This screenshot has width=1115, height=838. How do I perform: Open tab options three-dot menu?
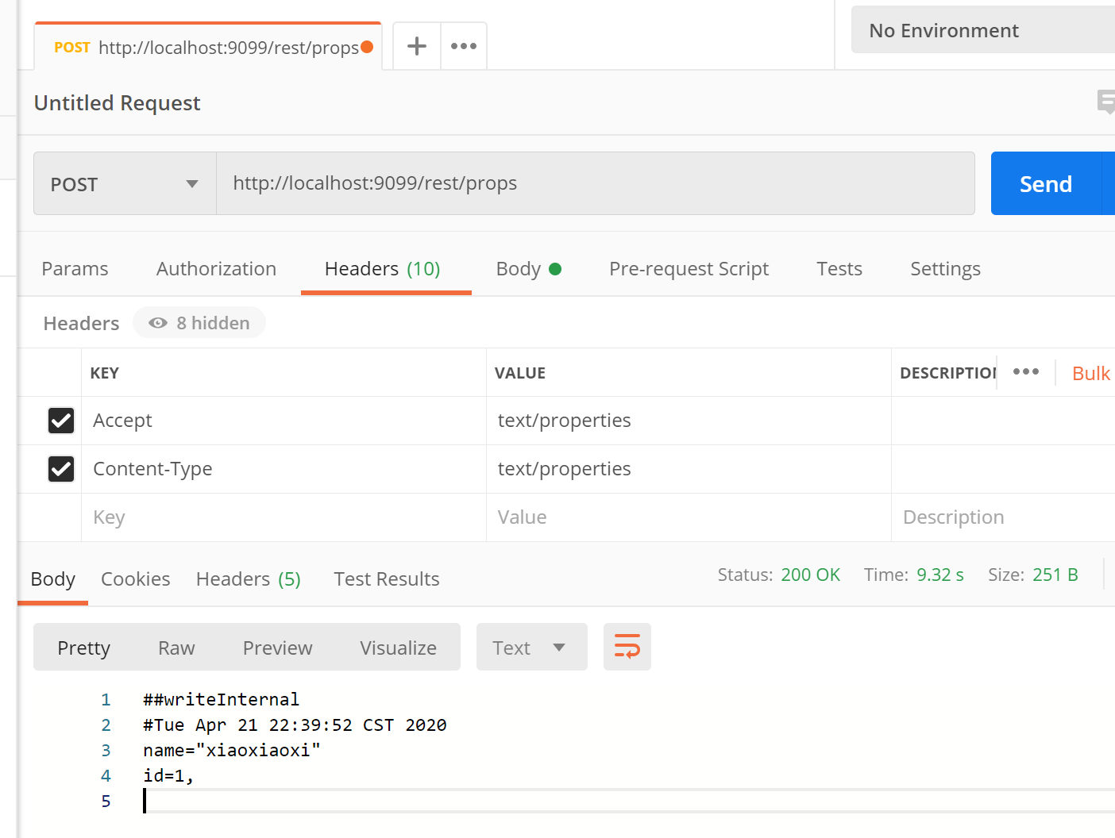(x=464, y=46)
